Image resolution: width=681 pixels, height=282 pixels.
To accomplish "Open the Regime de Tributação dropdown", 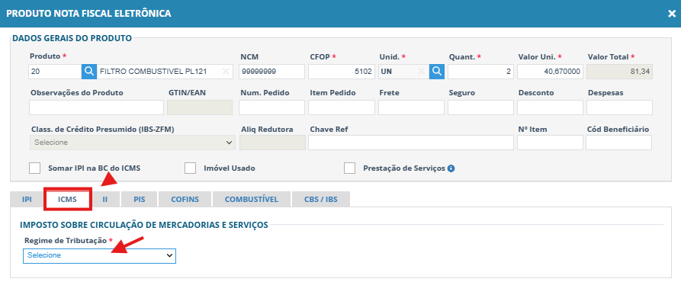I will coord(99,255).
